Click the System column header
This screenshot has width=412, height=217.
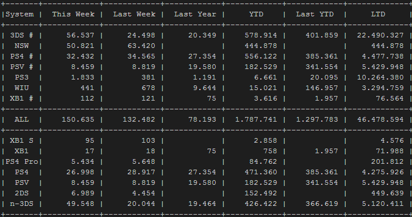20,14
